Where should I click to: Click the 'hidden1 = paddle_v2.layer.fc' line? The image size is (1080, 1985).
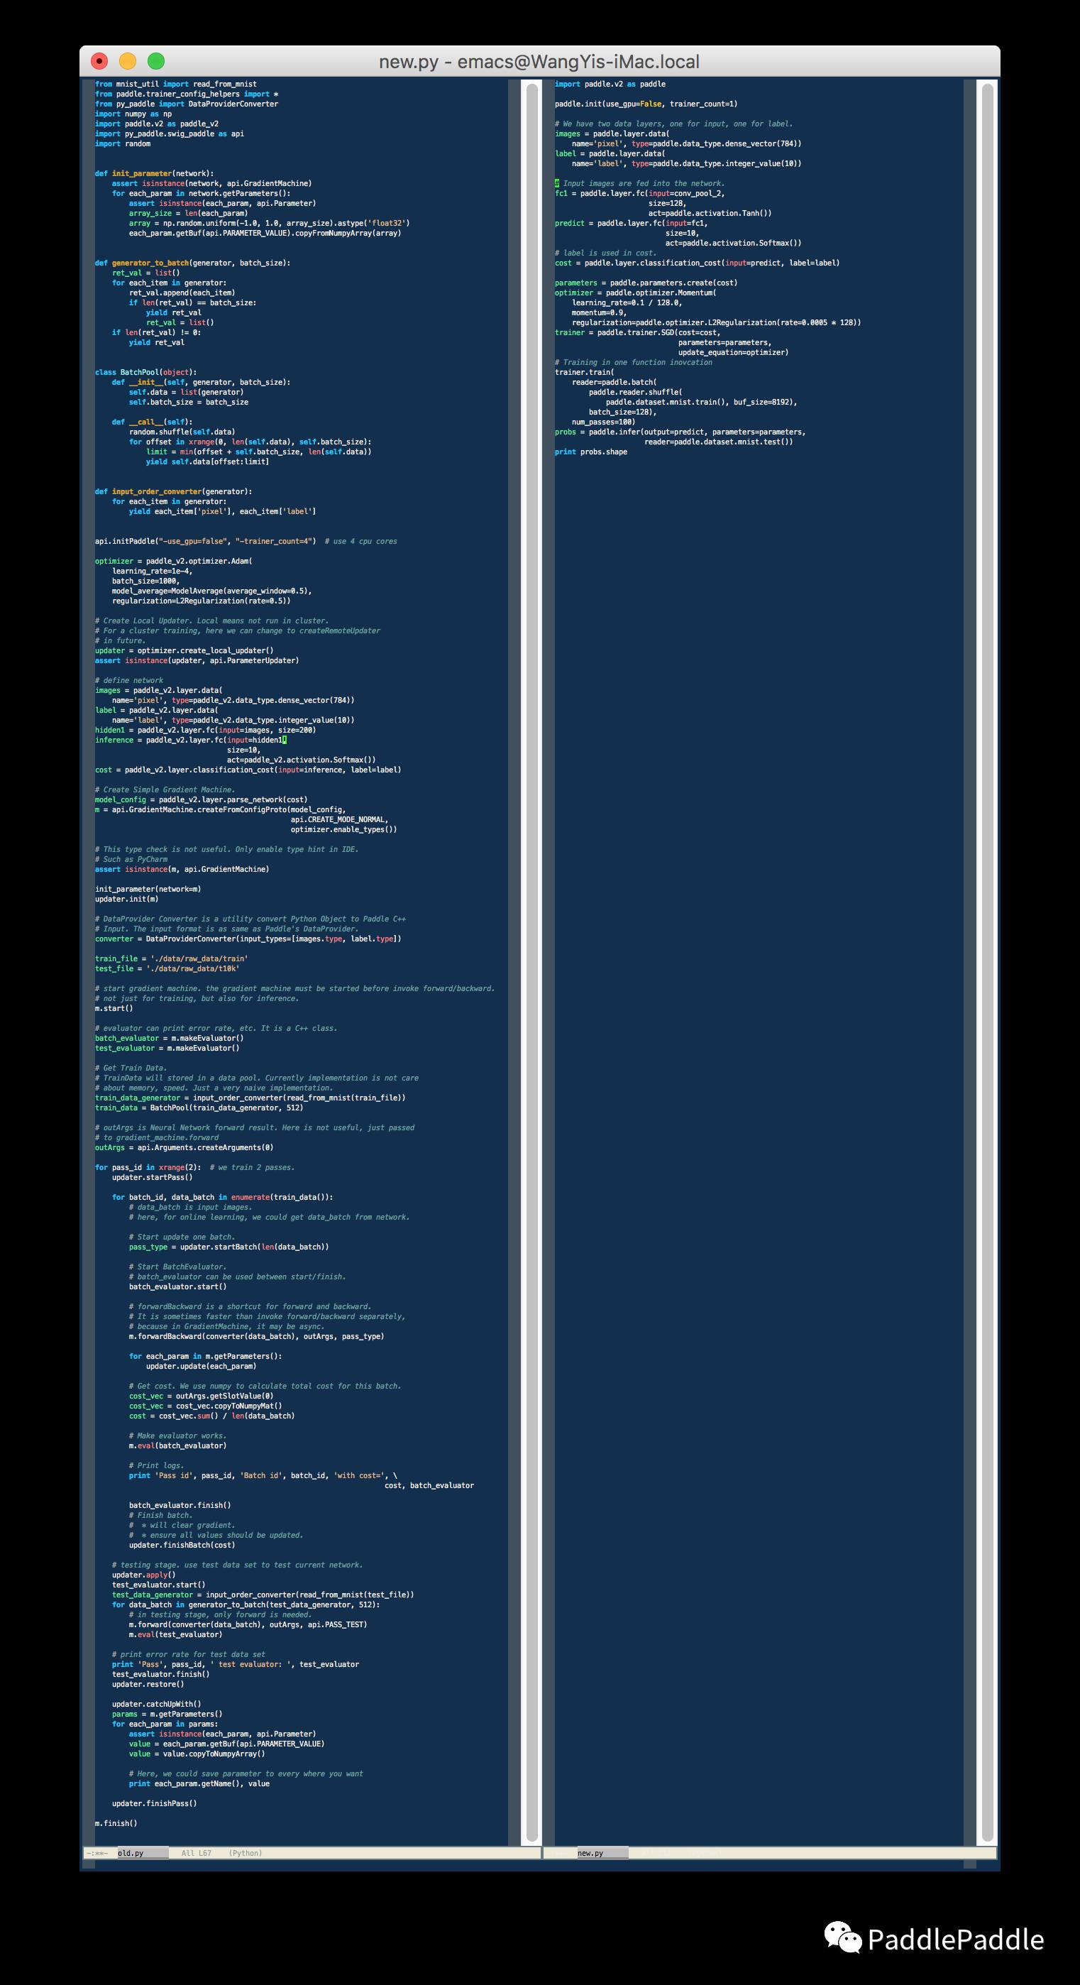click(205, 730)
